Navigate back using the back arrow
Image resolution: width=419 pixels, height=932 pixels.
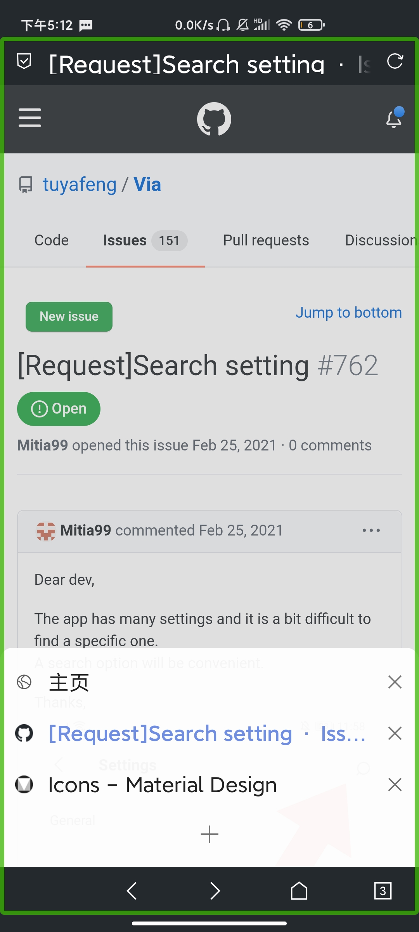click(x=132, y=891)
